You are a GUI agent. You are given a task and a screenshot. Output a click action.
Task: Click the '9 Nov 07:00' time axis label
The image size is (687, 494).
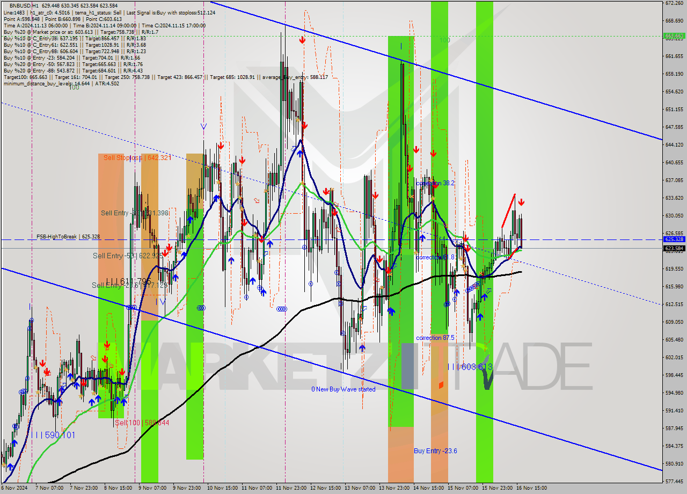pos(152,488)
